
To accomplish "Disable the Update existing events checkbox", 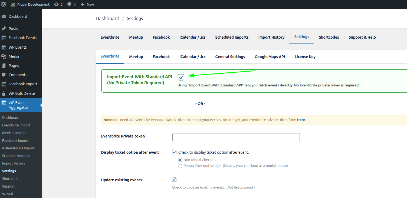I will point(174,179).
